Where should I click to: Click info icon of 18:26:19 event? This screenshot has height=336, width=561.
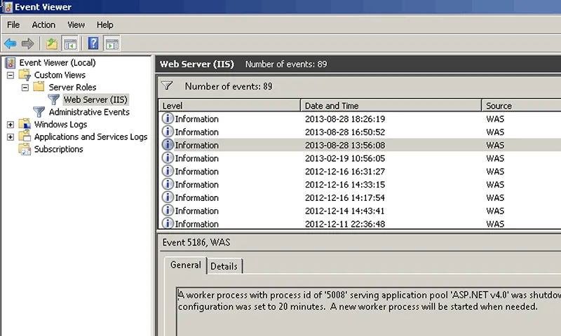coord(168,118)
